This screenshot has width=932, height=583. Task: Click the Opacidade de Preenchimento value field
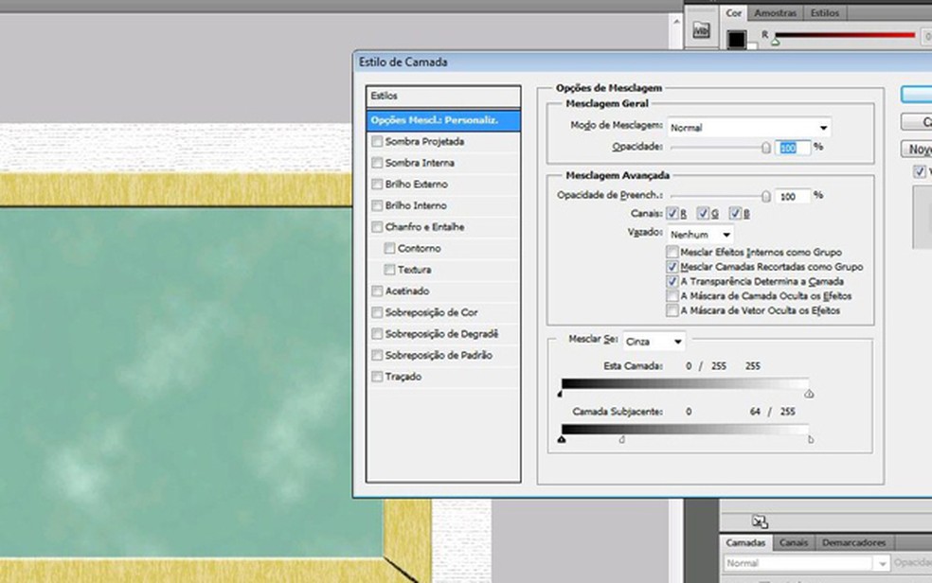coord(792,196)
